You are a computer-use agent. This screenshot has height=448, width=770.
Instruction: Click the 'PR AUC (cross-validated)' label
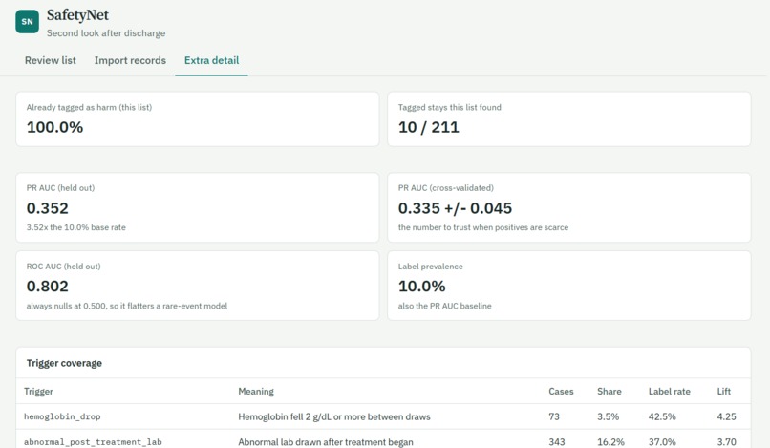[446, 187]
